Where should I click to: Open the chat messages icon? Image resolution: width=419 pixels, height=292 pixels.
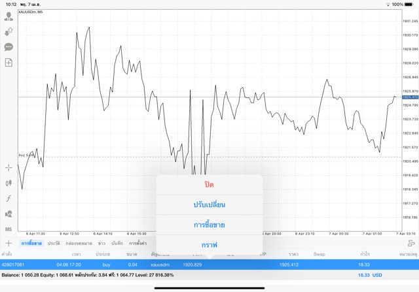click(9, 47)
